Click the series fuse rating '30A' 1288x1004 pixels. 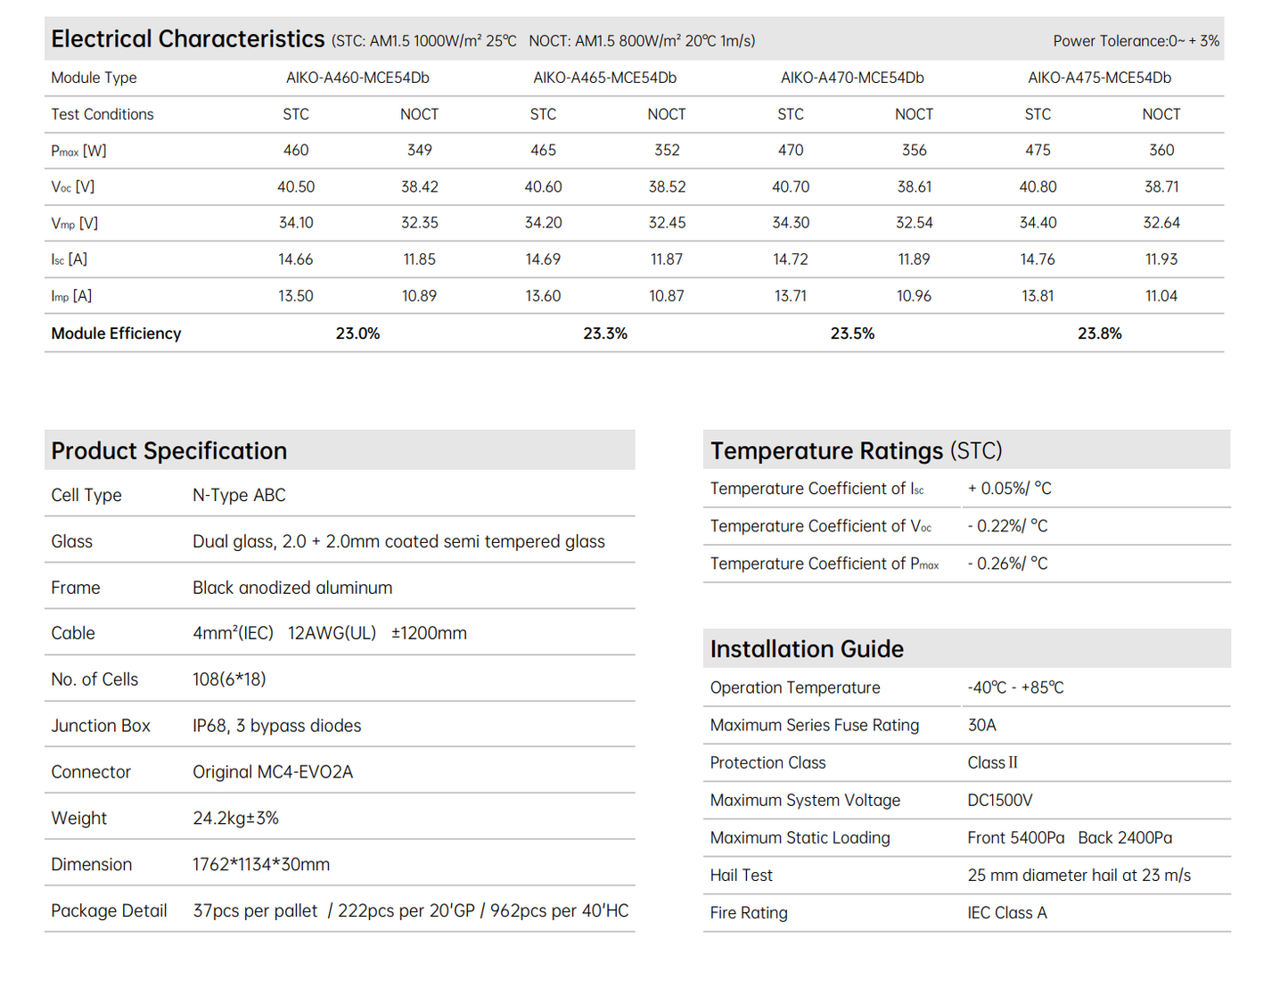coord(981,726)
